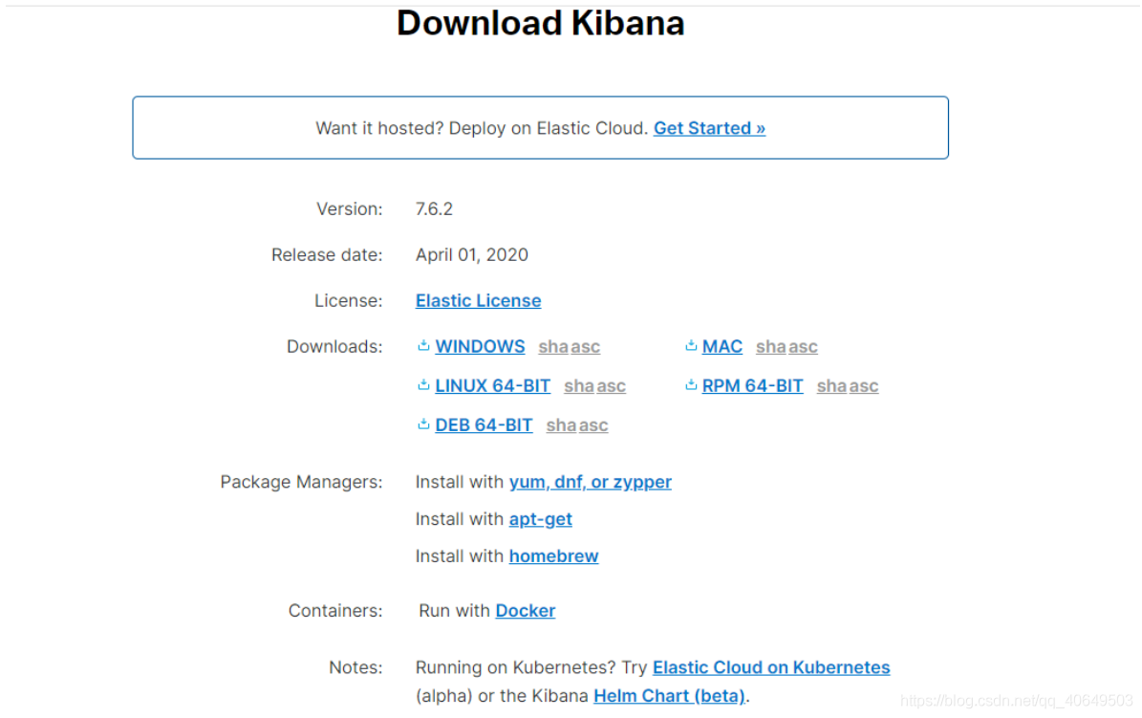This screenshot has width=1142, height=718.
Task: Open the asc link for RPM 64-BIT
Action: tap(864, 386)
